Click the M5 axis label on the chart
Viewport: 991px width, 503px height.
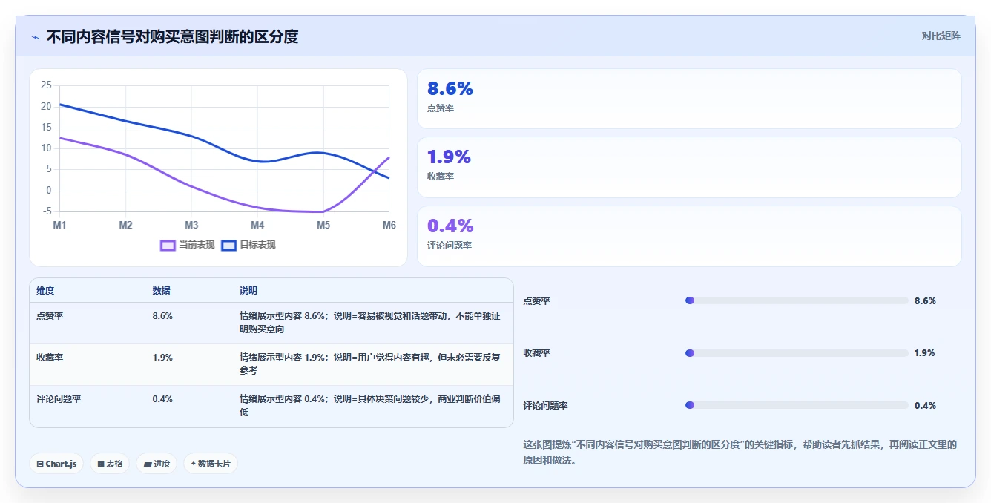tap(323, 225)
